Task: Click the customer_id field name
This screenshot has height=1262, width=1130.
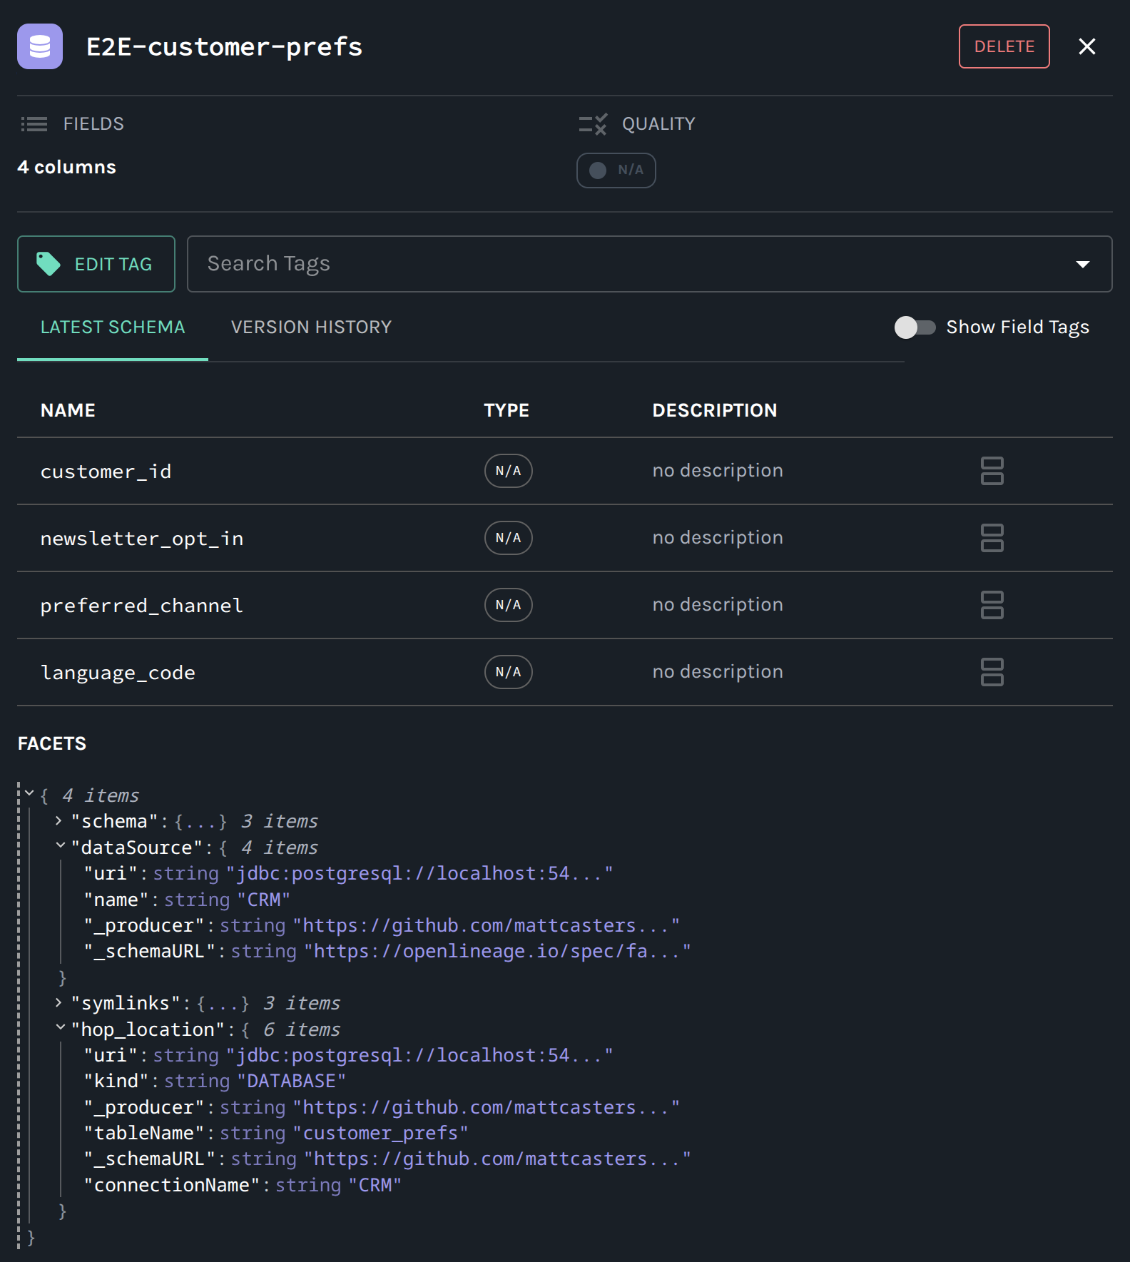Action: 106,472
